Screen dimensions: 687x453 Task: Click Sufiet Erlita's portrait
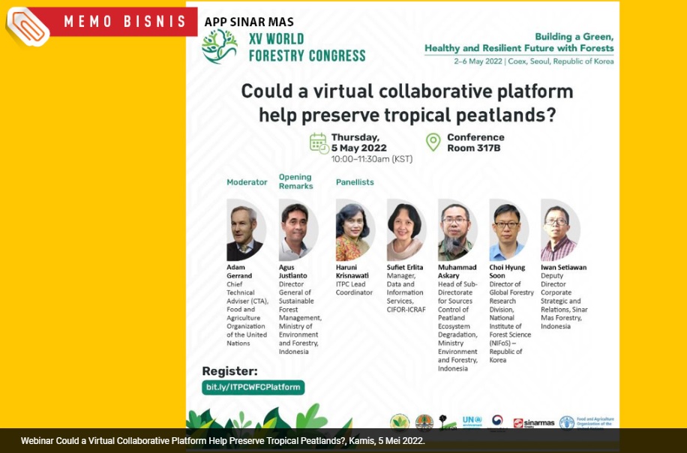(406, 229)
